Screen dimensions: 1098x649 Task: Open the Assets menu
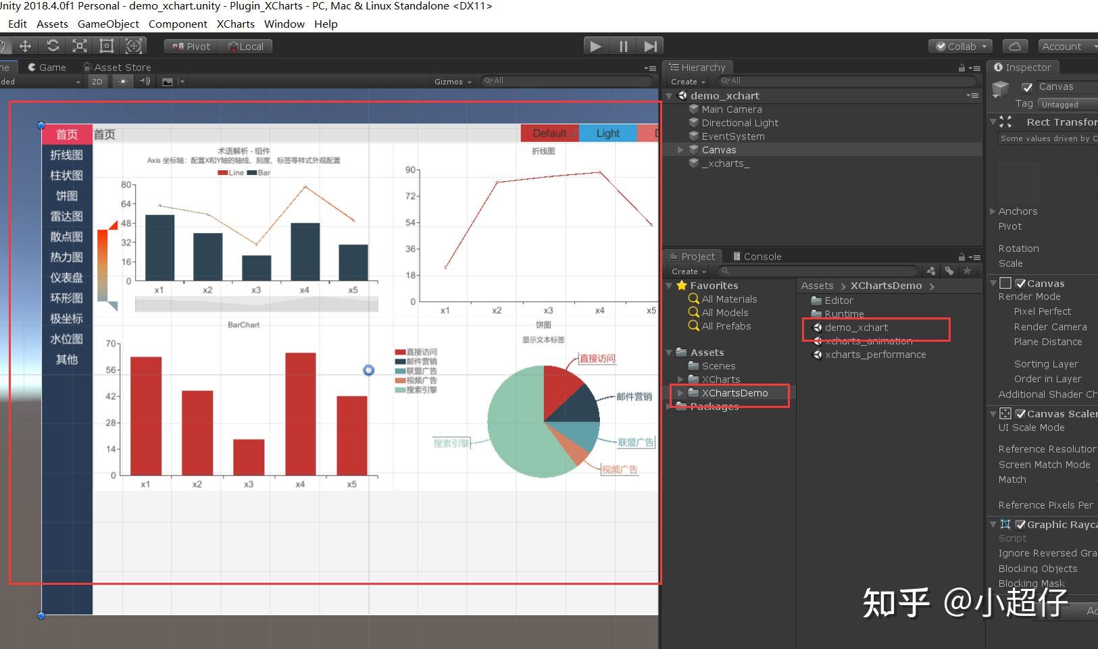click(x=52, y=24)
